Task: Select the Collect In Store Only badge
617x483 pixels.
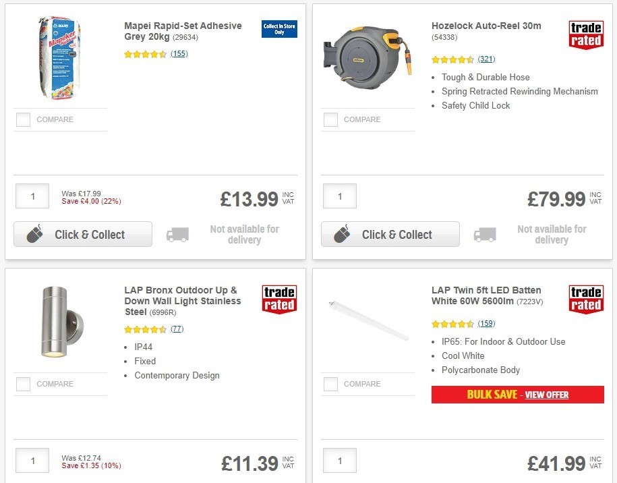Action: point(278,29)
